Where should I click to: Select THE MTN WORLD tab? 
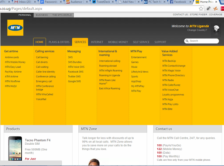tap(62, 15)
